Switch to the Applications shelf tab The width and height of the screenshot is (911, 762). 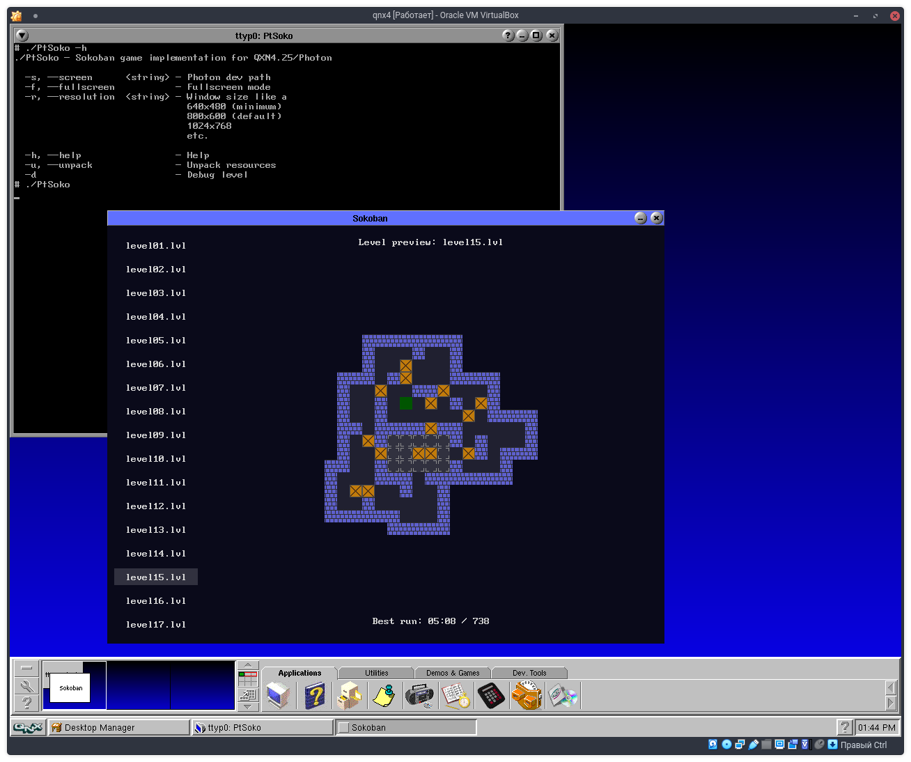pyautogui.click(x=299, y=673)
